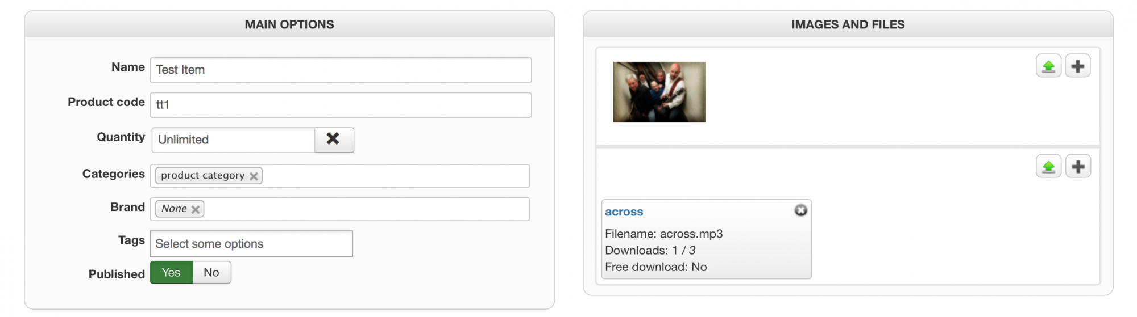Click the Images and Files panel header
The width and height of the screenshot is (1137, 317).
coord(848,24)
